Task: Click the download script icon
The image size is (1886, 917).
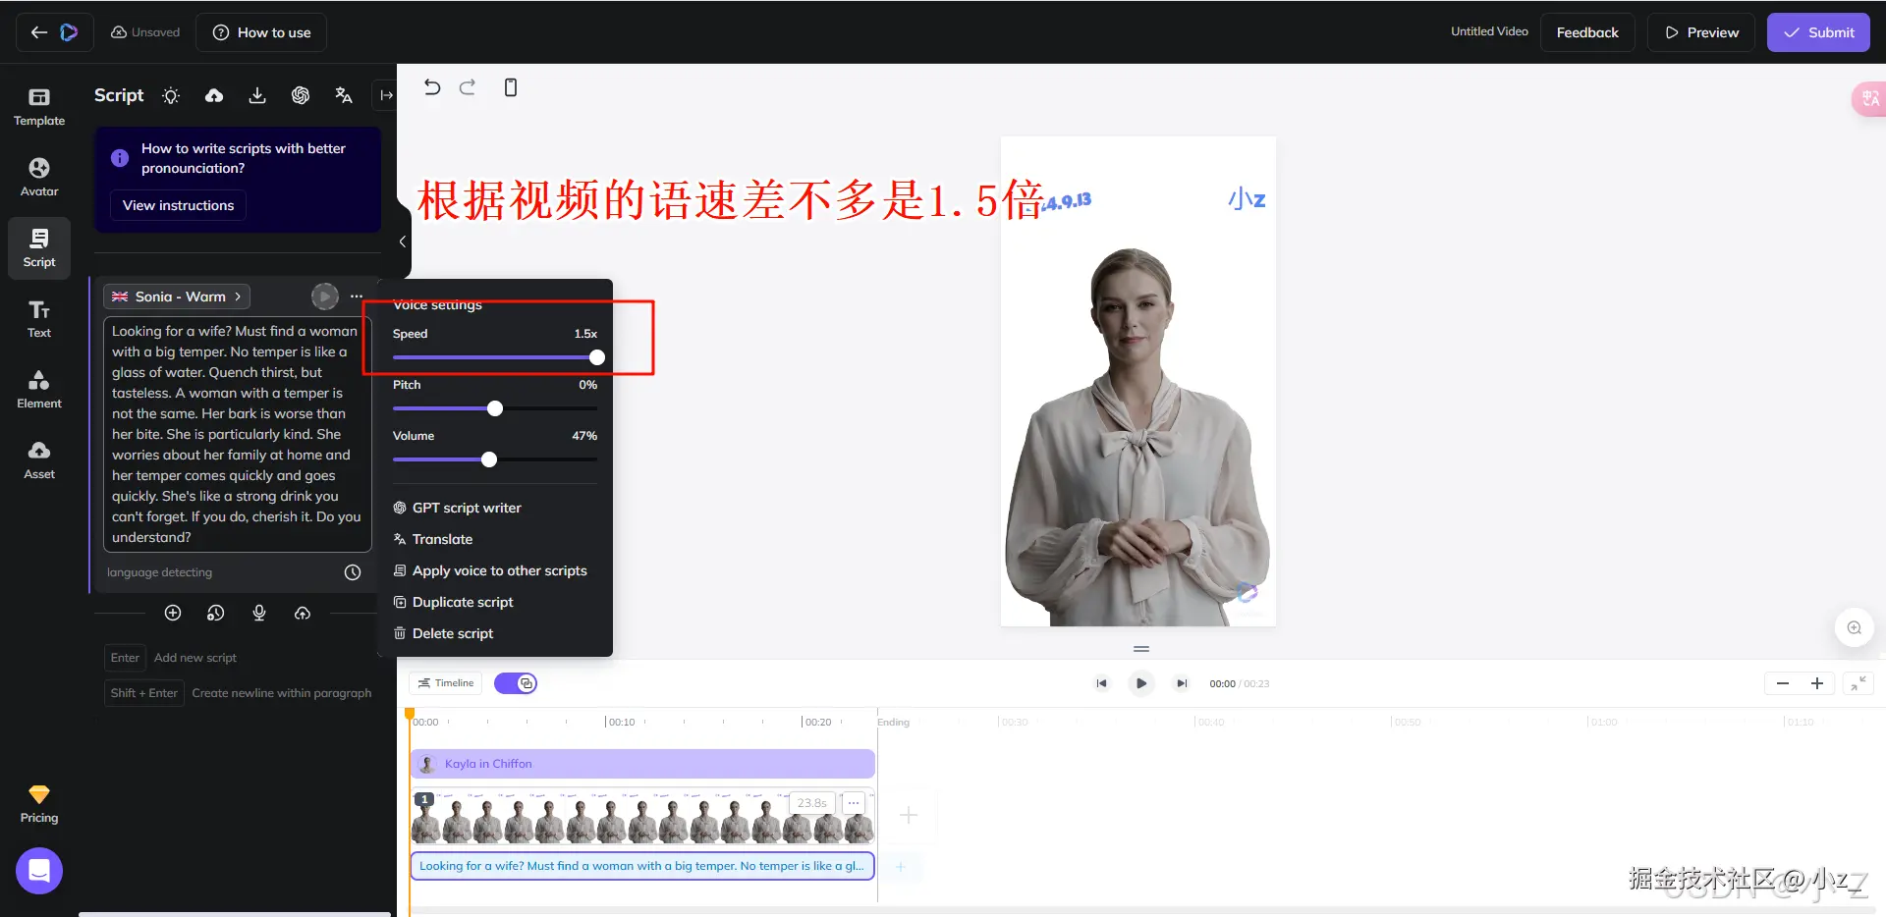Action: click(257, 95)
